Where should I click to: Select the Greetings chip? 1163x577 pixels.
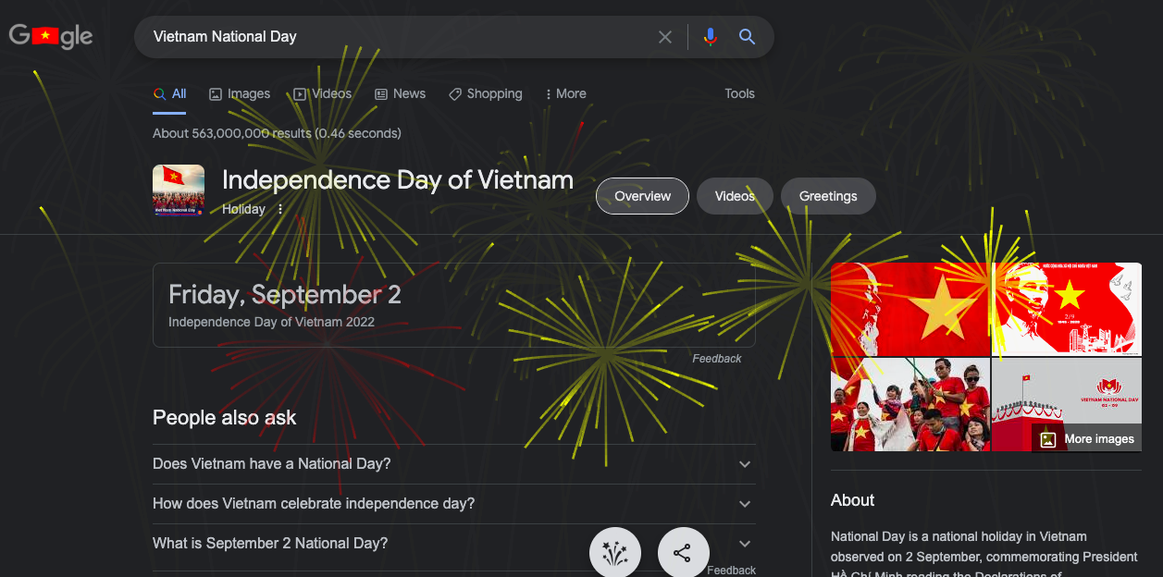tap(827, 196)
